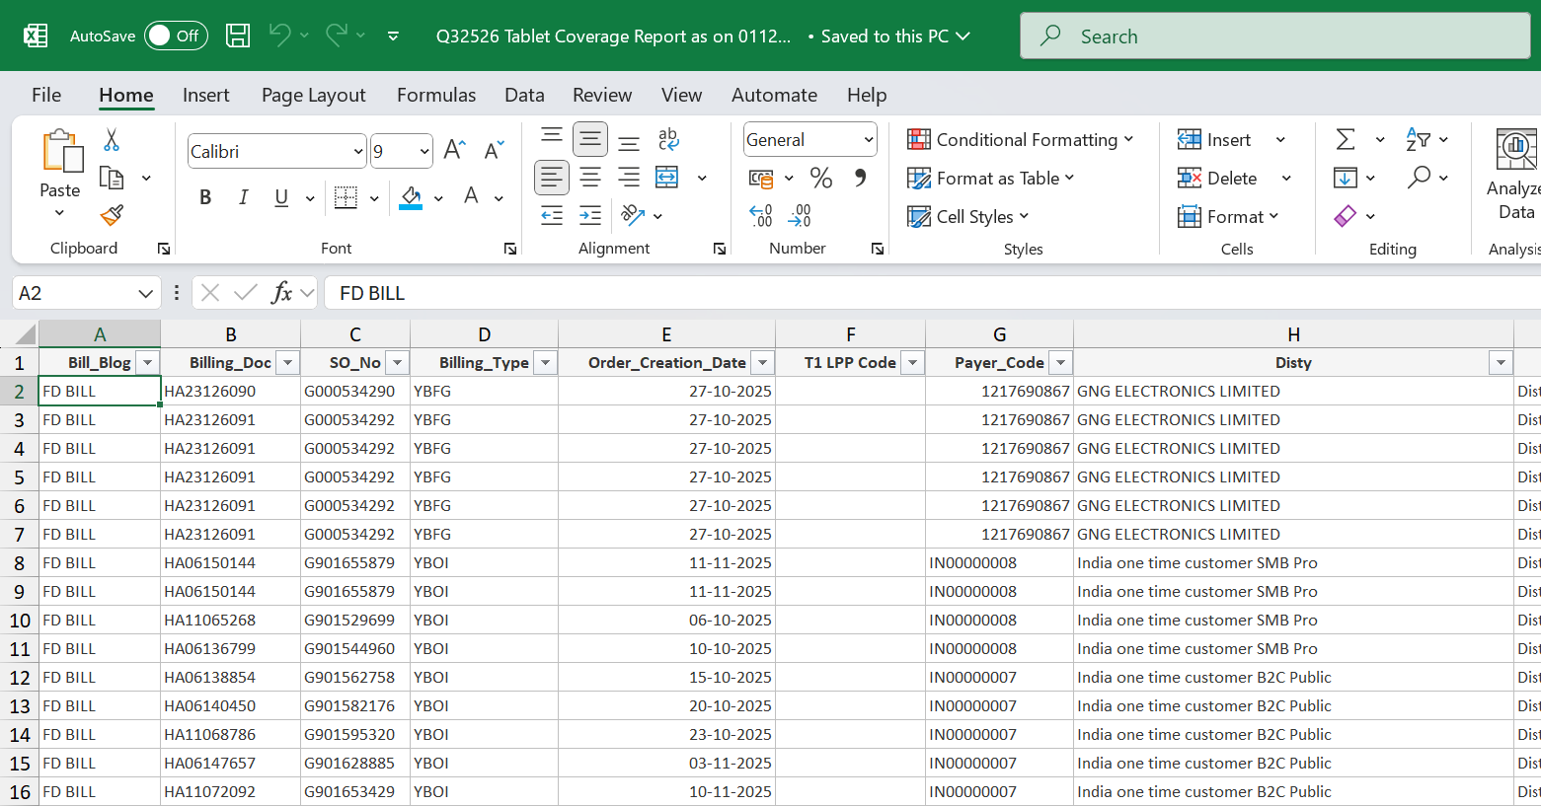Open the Page Layout tab
The image size is (1541, 806).
click(313, 95)
